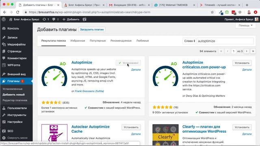Click the WordPress logo in admin bar
Screen dimensions: 260x146
4,19
